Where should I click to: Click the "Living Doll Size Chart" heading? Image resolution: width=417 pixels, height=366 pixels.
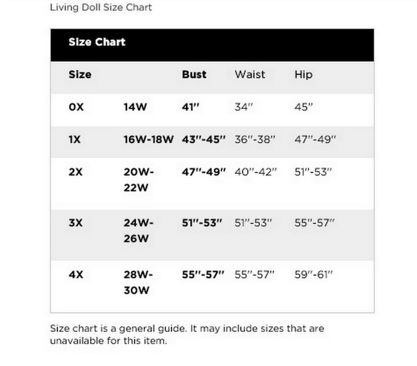[x=101, y=7]
